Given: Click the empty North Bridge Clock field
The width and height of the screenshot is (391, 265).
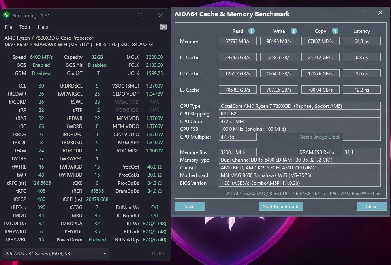Looking at the screenshot, I should [x=362, y=137].
